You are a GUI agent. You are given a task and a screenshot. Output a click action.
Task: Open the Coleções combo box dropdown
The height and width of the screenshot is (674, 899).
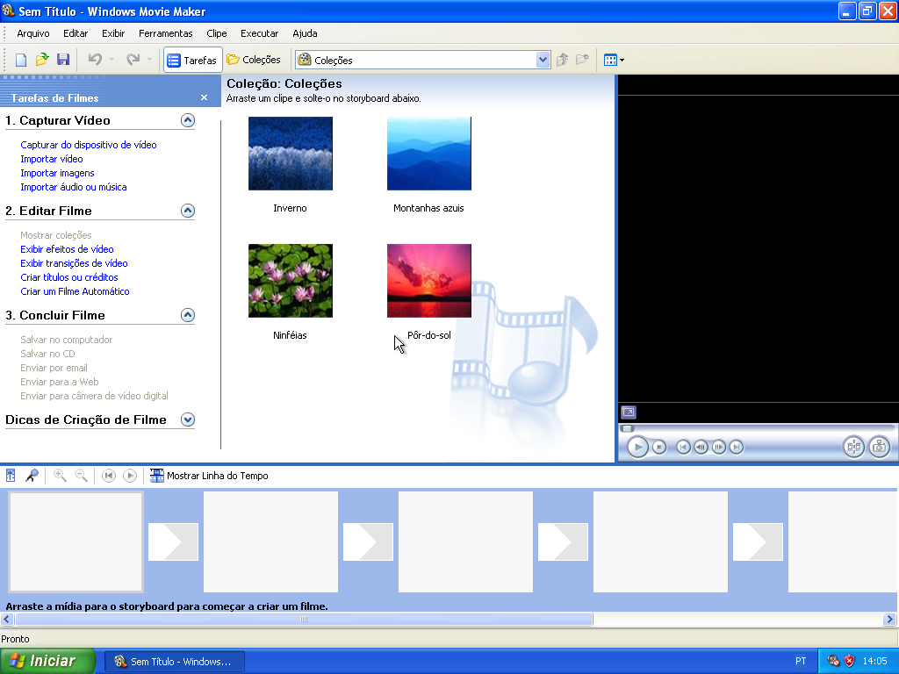point(543,60)
